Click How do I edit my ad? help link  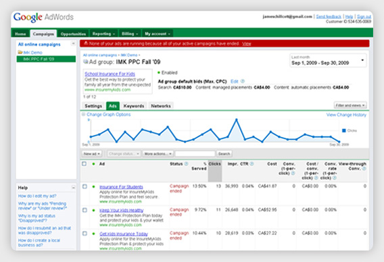(x=37, y=196)
